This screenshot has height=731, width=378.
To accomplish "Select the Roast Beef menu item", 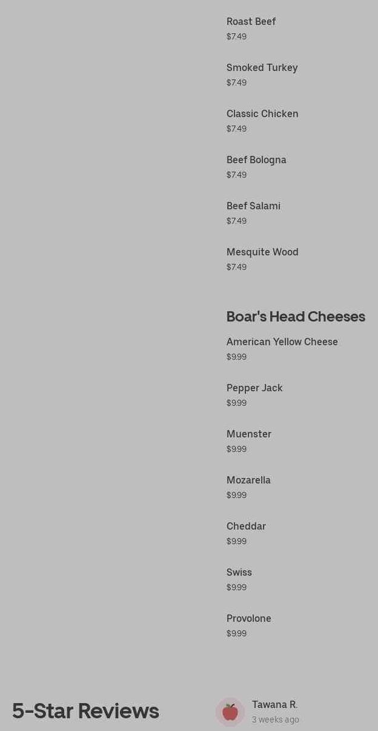I will 251,22.
